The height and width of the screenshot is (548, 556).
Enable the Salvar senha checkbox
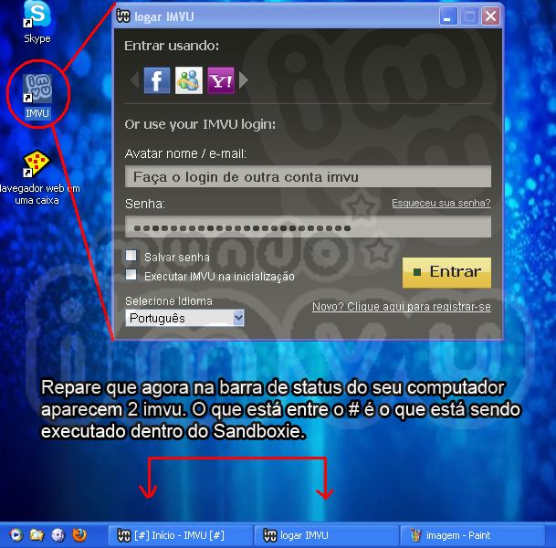(131, 256)
